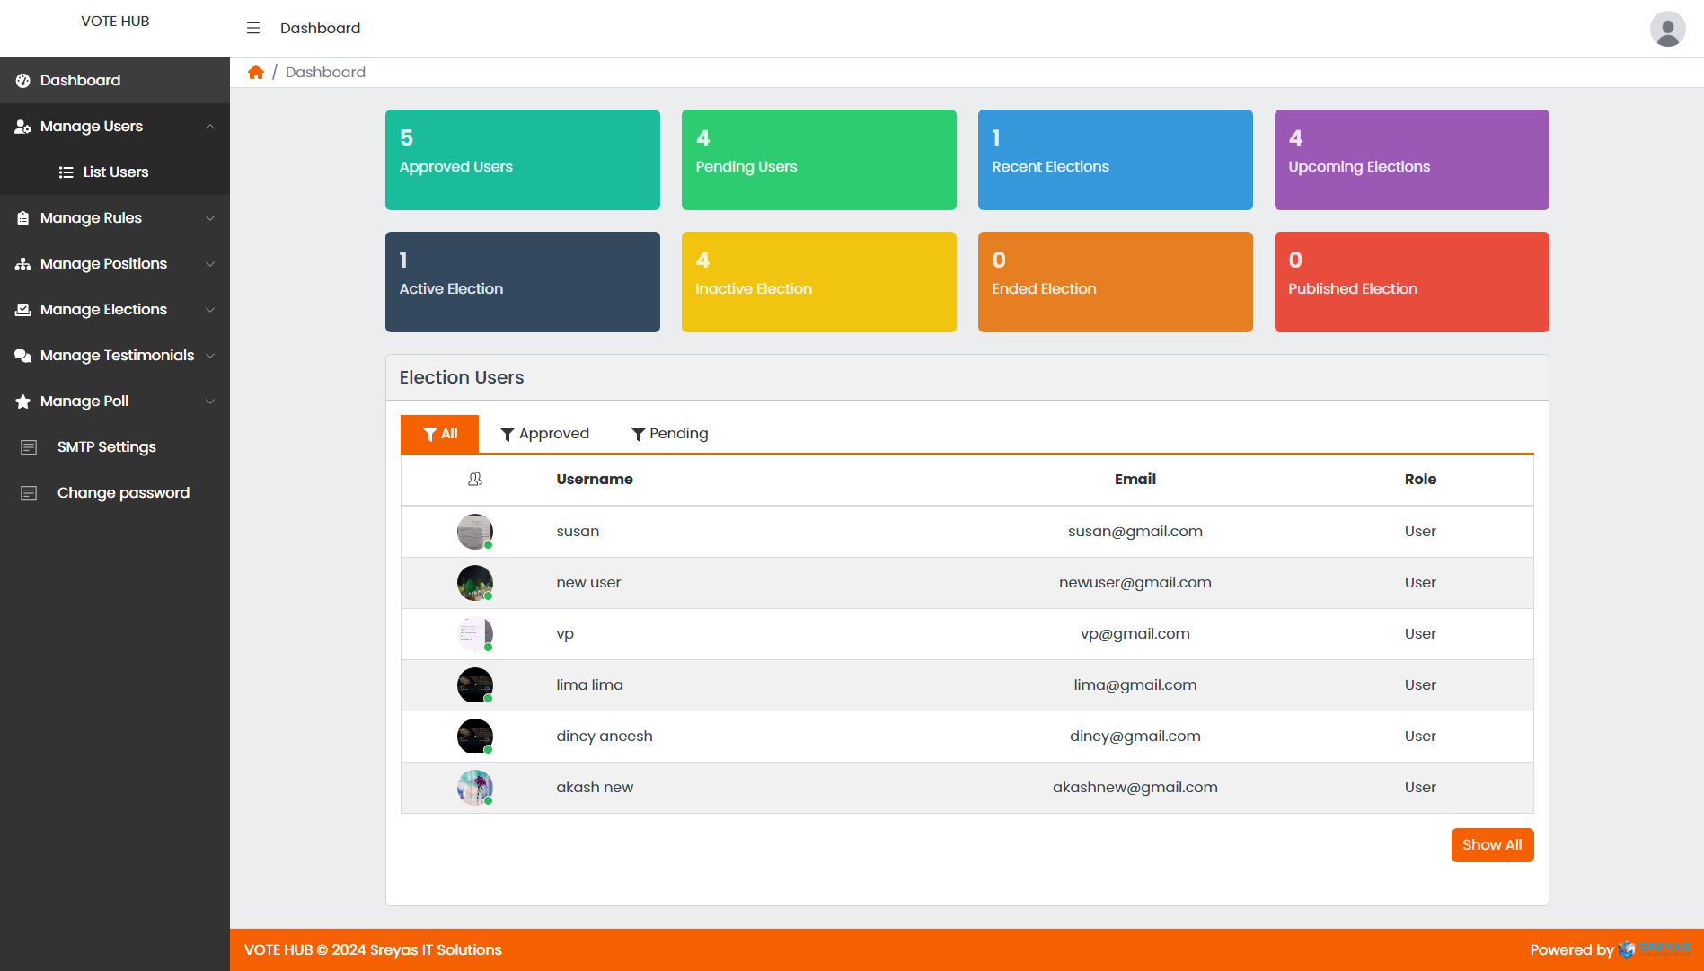Click the hamburger menu toggle icon
Image resolution: width=1704 pixels, height=971 pixels.
(x=253, y=28)
